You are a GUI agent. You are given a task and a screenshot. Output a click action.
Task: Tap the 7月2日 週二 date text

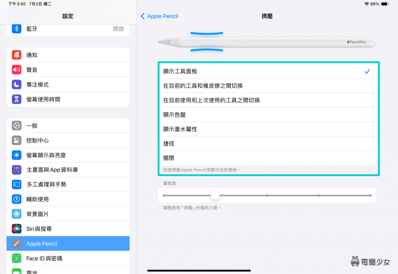coord(40,4)
